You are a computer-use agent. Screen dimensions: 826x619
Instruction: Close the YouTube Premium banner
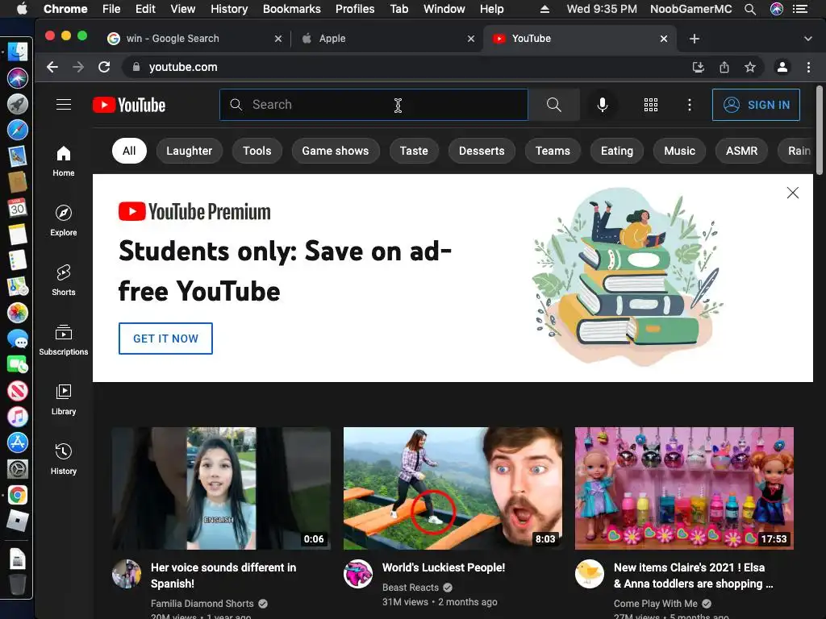[792, 193]
